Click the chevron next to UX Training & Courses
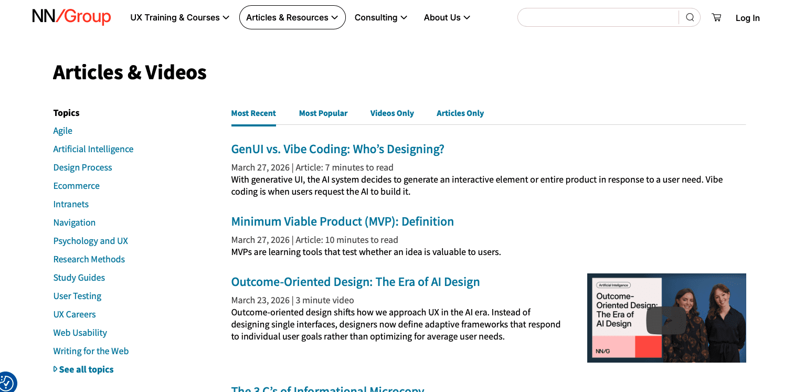Image resolution: width=794 pixels, height=392 pixels. [226, 17]
